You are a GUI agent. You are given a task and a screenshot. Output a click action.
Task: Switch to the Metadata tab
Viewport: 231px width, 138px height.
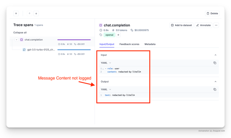150,44
